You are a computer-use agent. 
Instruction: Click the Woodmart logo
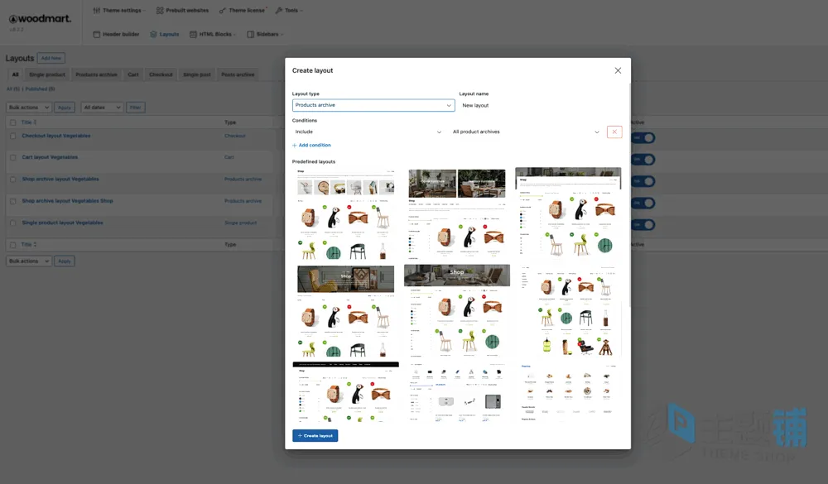point(40,19)
